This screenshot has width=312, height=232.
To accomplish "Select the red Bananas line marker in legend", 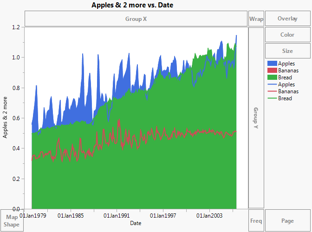I will tap(272, 91).
